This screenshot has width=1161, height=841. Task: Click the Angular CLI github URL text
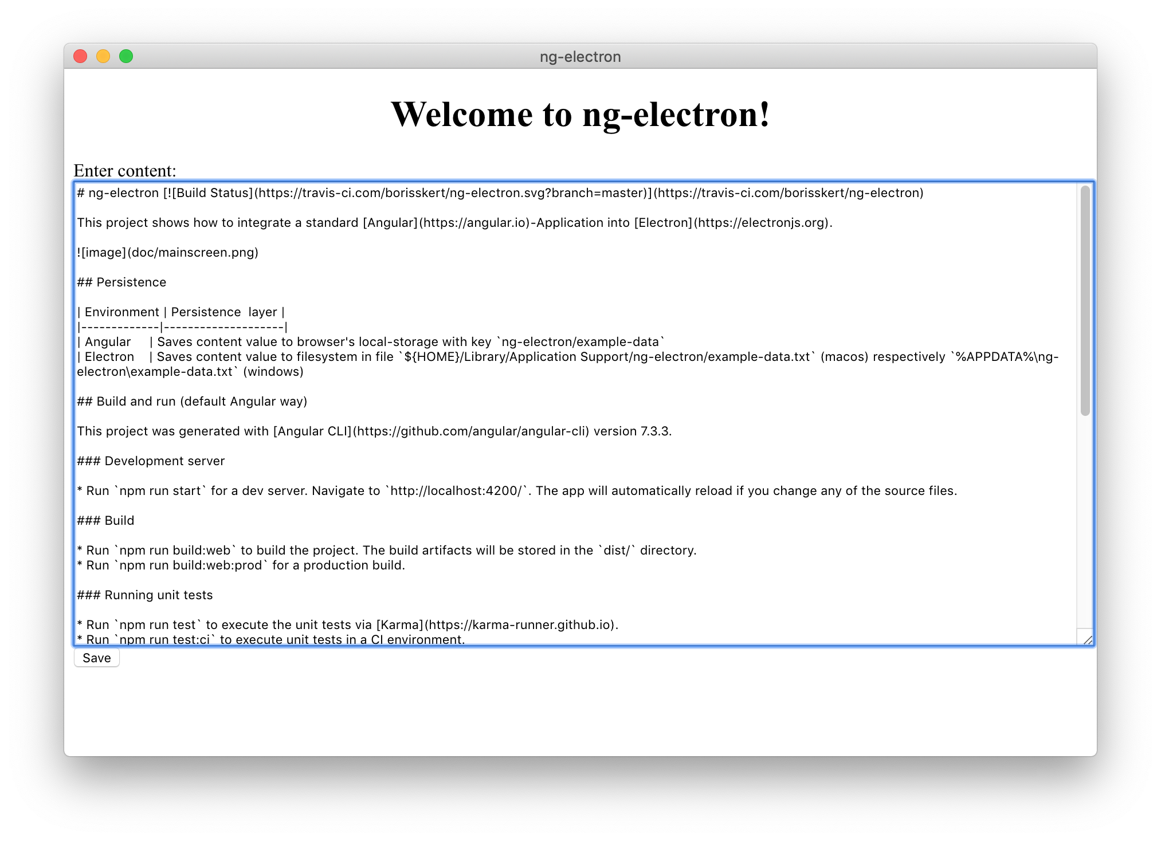click(471, 431)
